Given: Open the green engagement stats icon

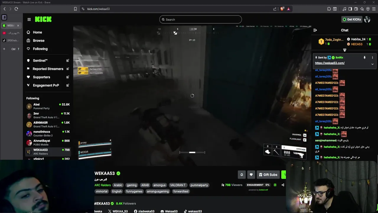Looking at the screenshot, I should 275,185.
